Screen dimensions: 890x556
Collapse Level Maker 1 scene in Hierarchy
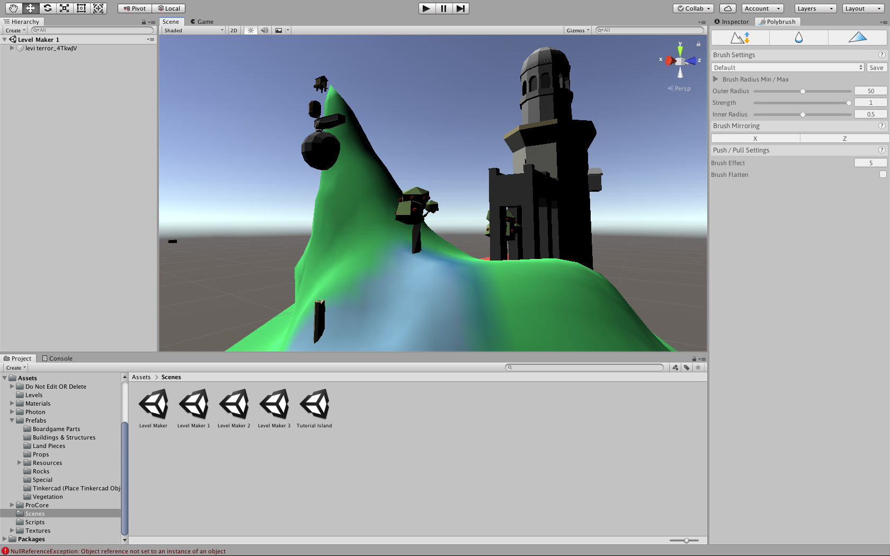point(5,40)
